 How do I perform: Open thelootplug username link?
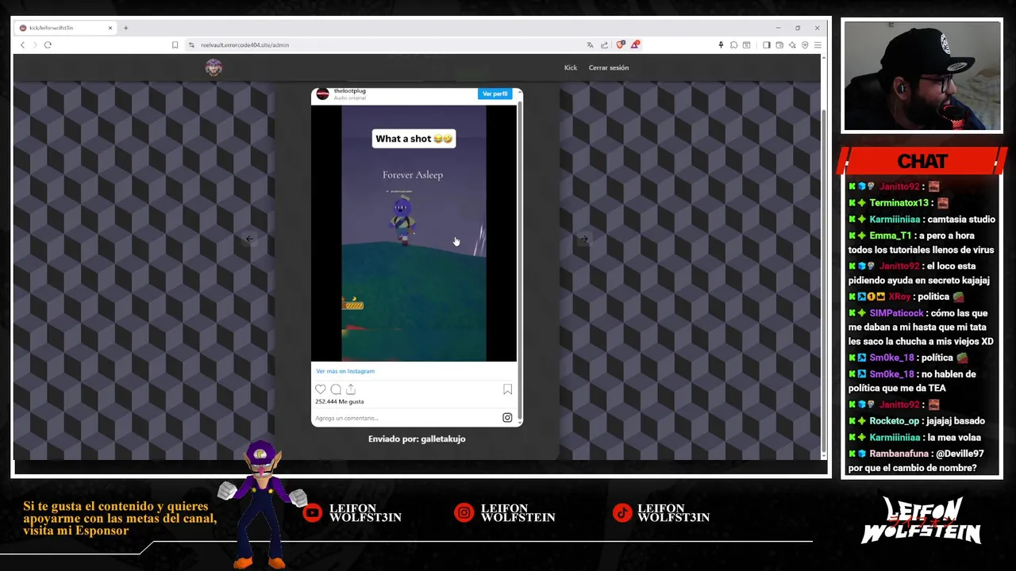(x=350, y=91)
